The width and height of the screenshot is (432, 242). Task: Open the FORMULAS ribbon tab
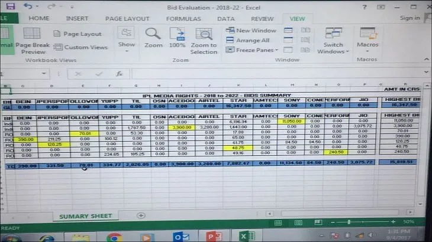pyautogui.click(x=183, y=19)
